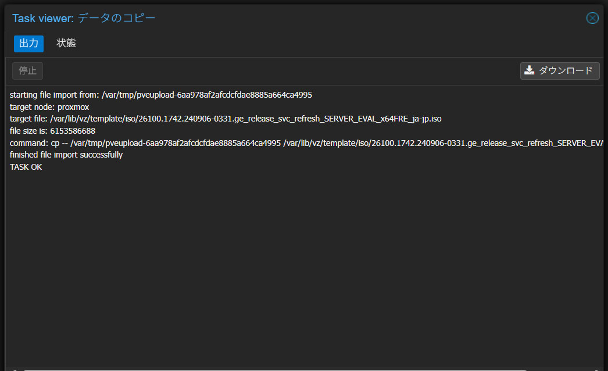Click the 'target node: proxmox' line
This screenshot has width=608, height=371.
coord(49,107)
